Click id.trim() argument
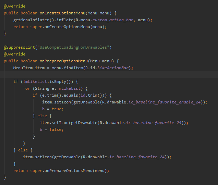 (91, 95)
